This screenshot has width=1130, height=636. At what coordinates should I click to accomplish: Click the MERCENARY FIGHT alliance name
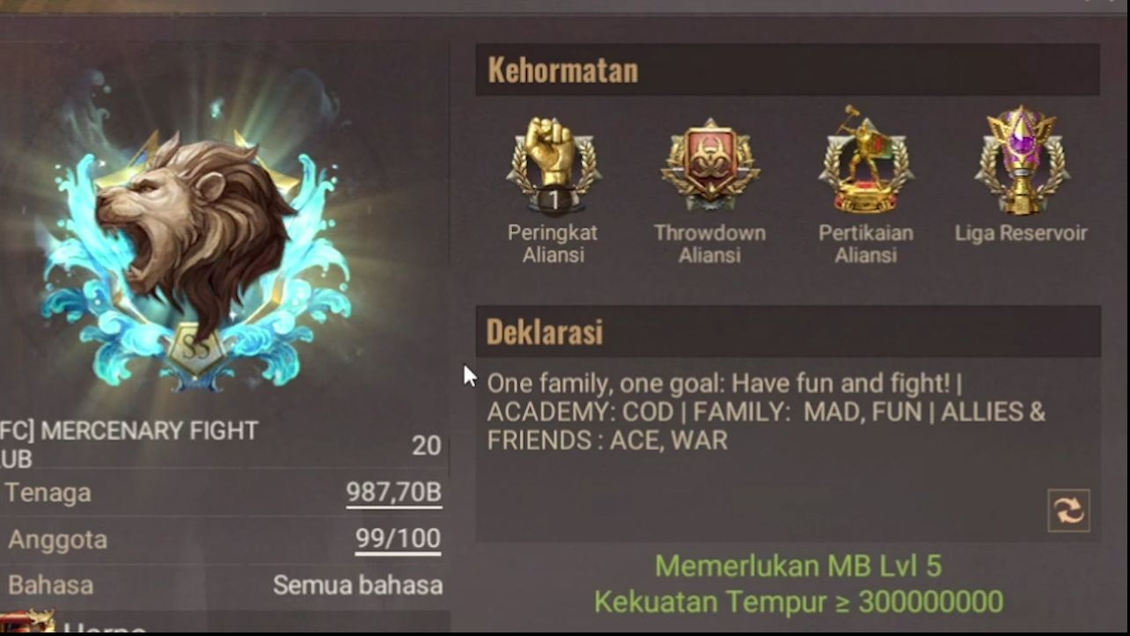130,443
